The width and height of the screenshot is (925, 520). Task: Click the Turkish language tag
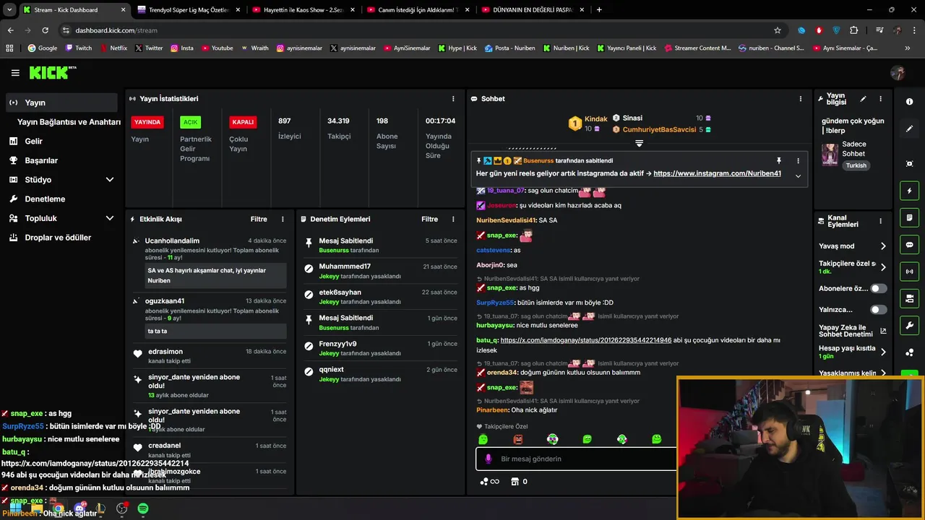pos(856,165)
